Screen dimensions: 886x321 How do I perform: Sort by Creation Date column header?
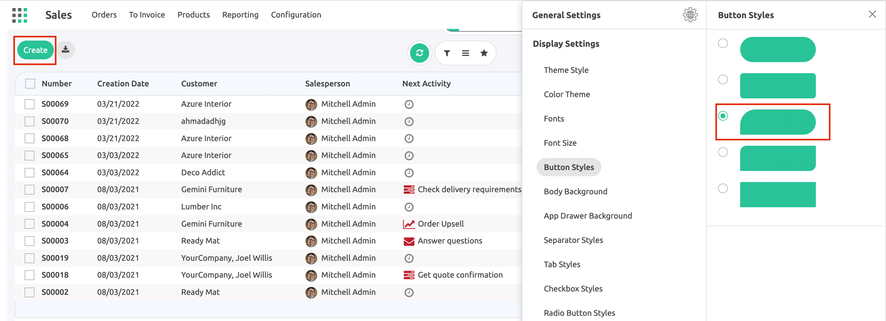123,84
